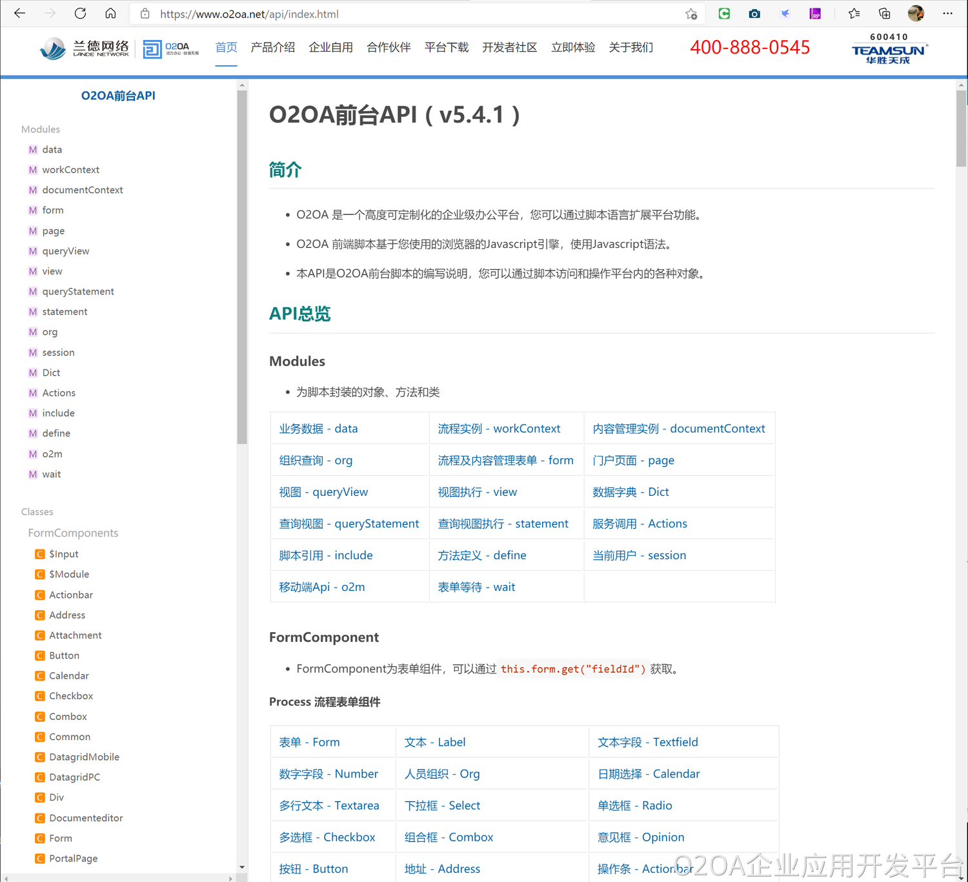Click the browser refresh icon

[x=80, y=14]
